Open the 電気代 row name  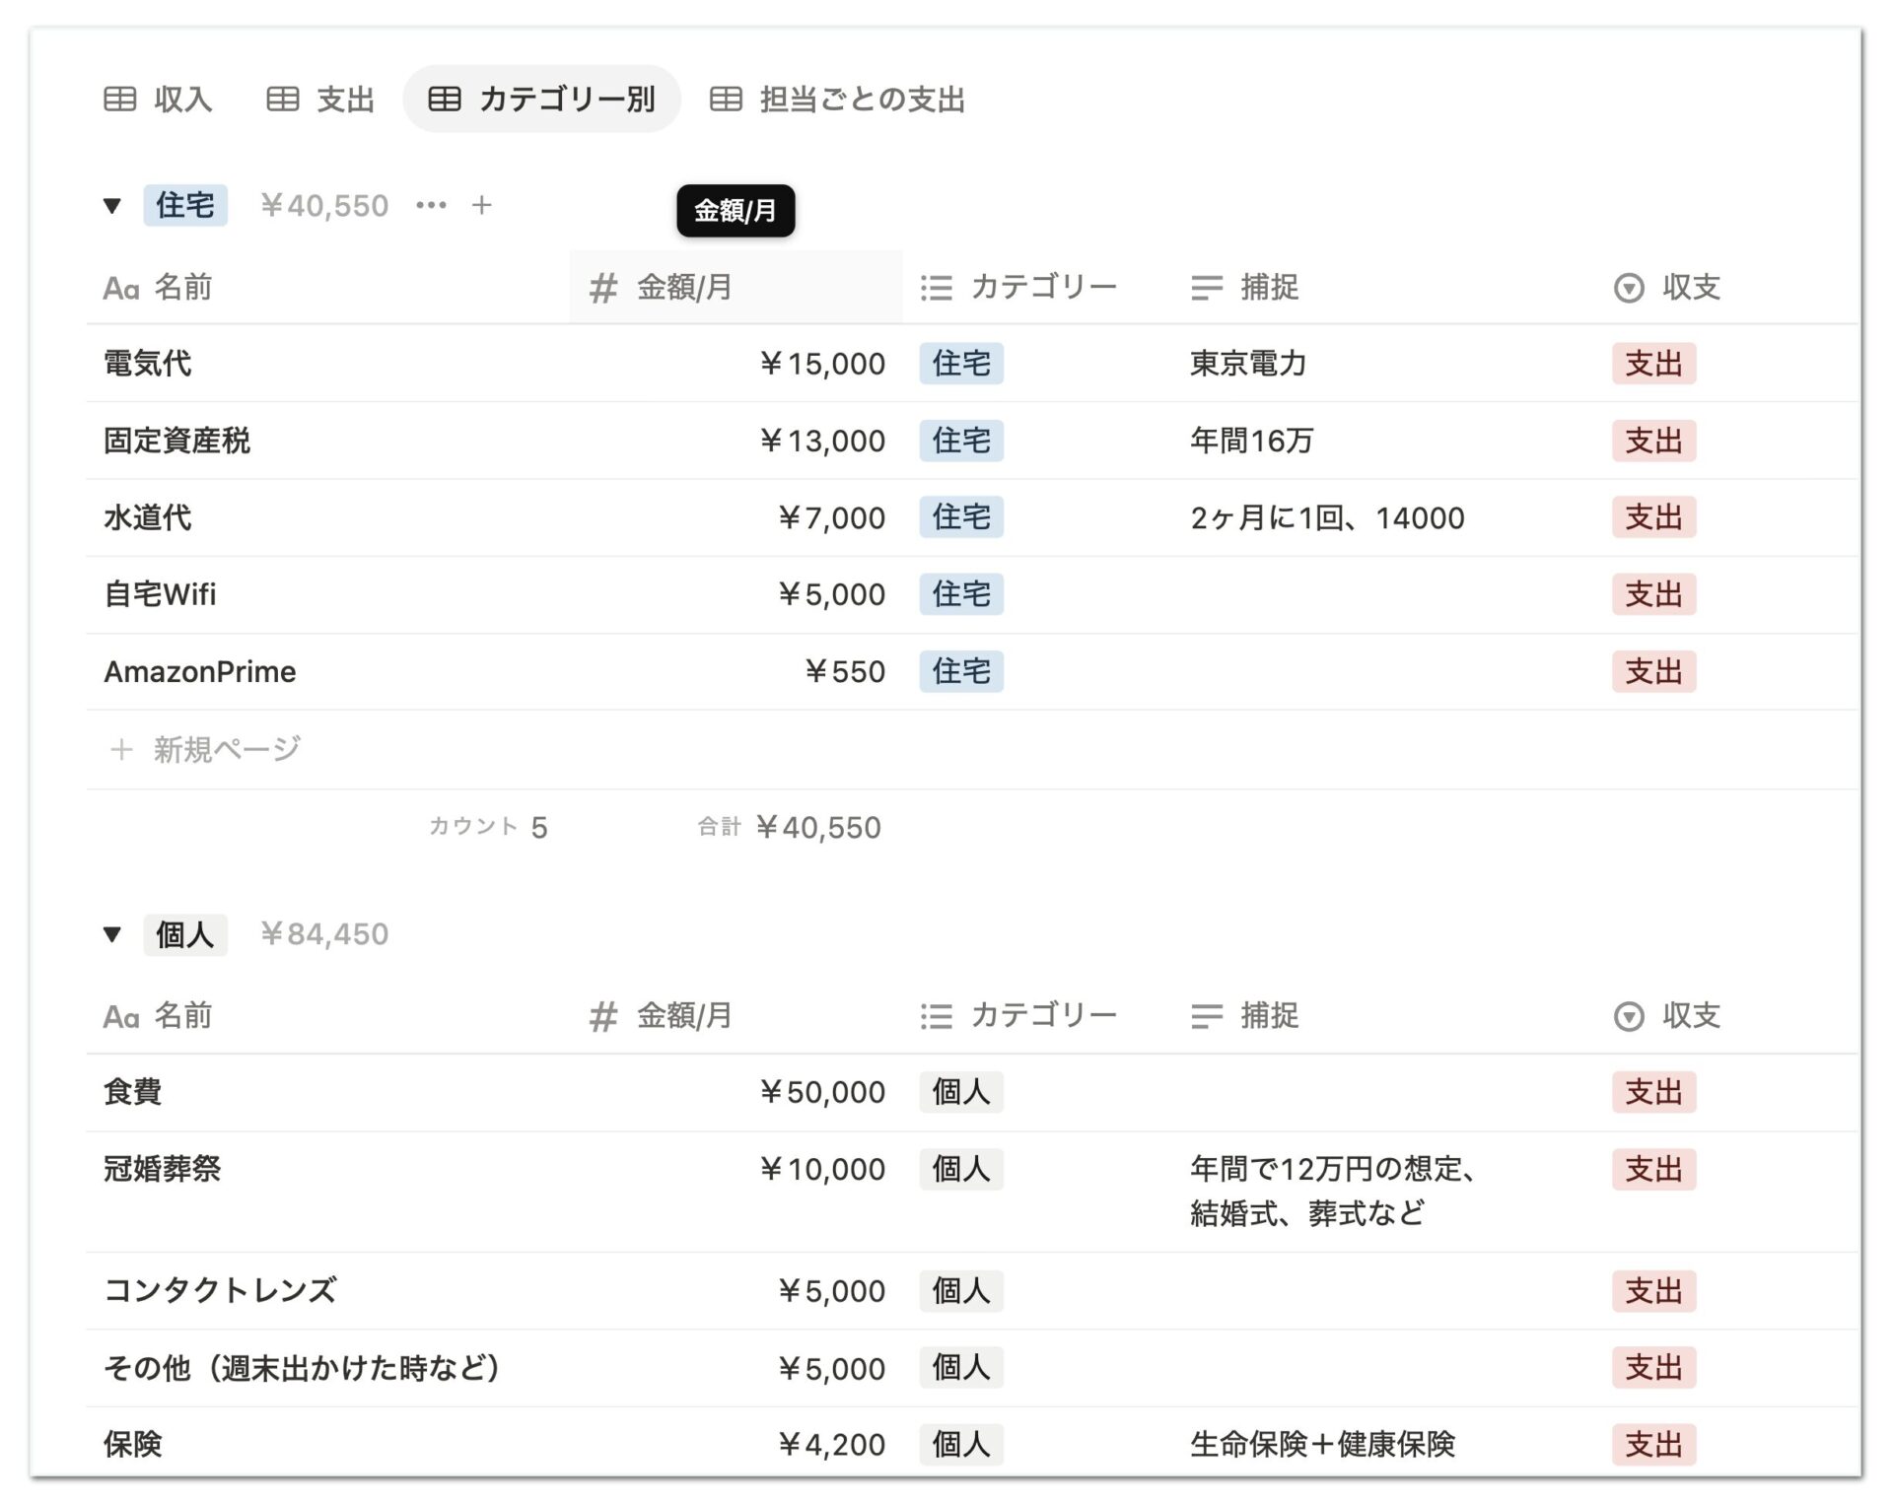point(148,363)
